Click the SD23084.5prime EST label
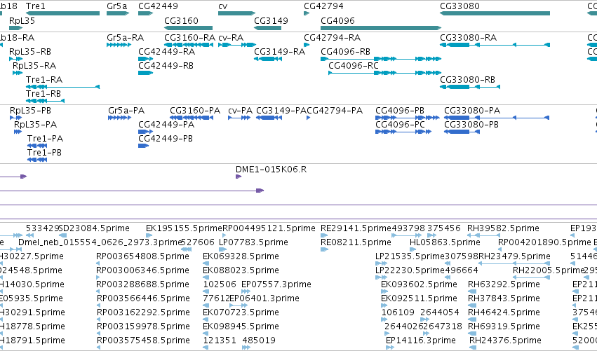This screenshot has width=597, height=351. coord(95,228)
